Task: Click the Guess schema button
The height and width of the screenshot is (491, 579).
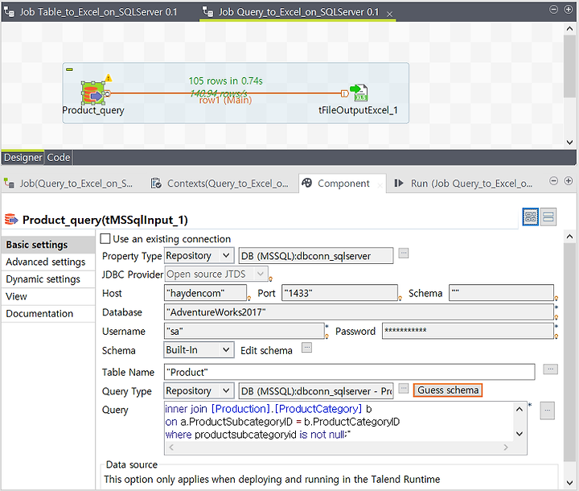Action: click(x=448, y=390)
